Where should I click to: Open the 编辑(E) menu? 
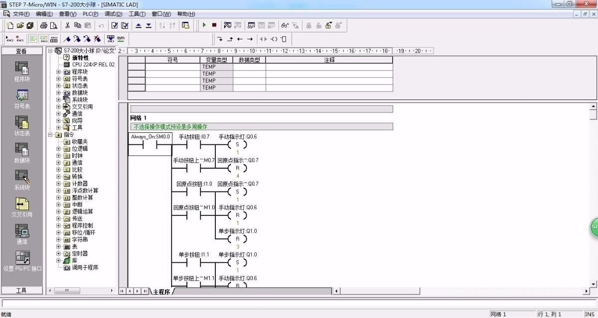coord(44,14)
